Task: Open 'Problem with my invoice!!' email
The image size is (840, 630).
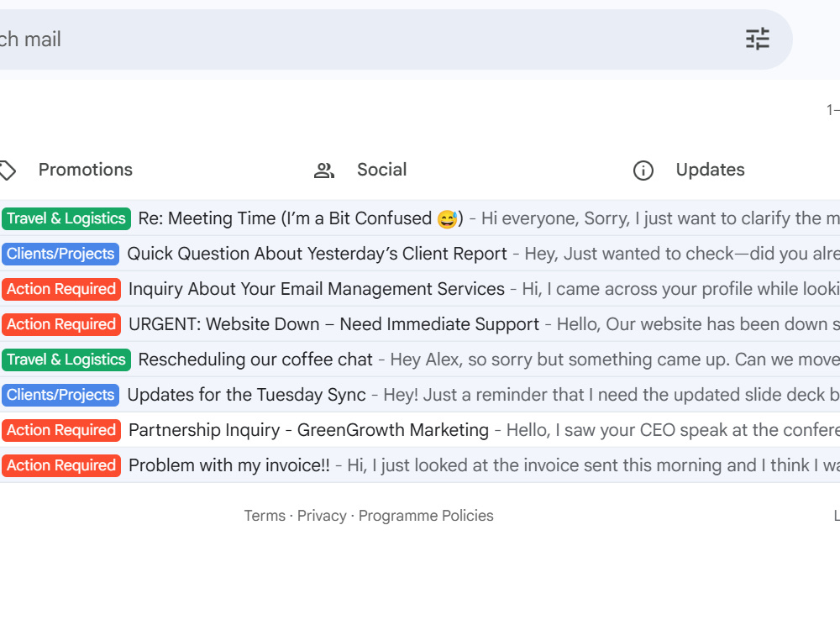Action: point(229,466)
